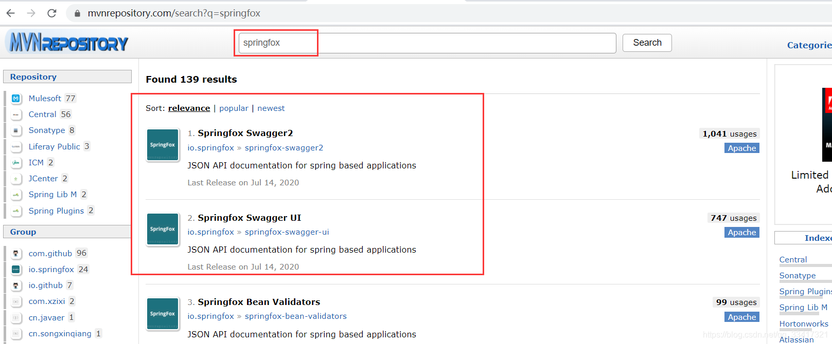832x344 pixels.
Task: Filter by com.github group
Action: [x=50, y=254]
